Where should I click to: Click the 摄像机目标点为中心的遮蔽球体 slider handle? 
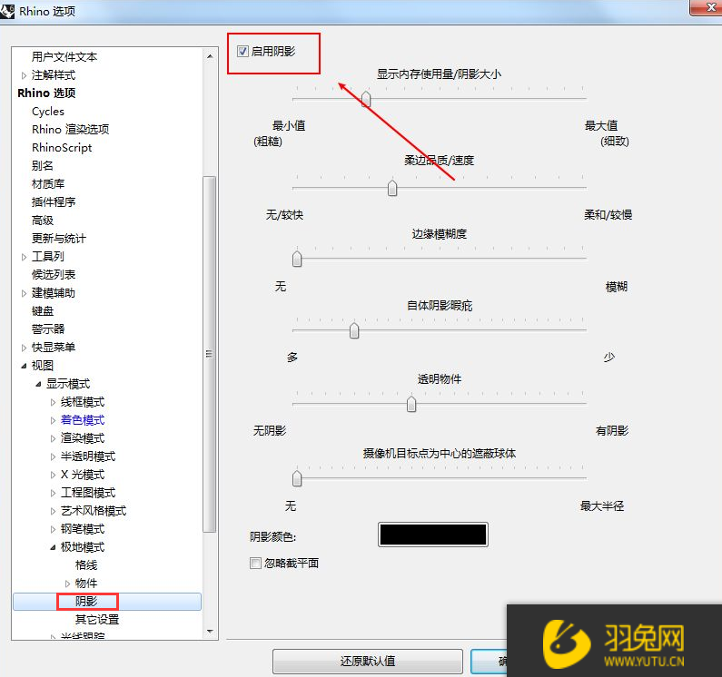[x=297, y=478]
